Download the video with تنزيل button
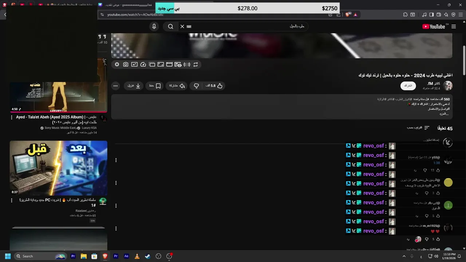 (x=134, y=86)
